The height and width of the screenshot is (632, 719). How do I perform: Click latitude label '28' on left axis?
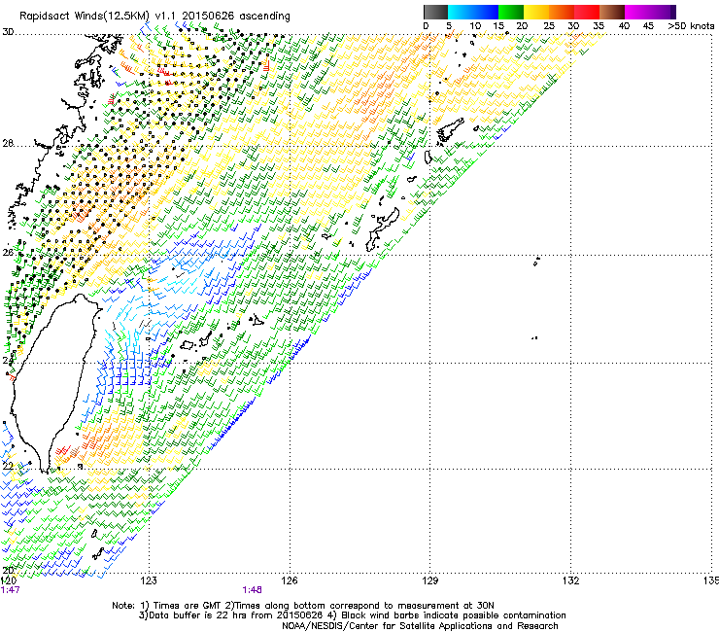[x=8, y=143]
